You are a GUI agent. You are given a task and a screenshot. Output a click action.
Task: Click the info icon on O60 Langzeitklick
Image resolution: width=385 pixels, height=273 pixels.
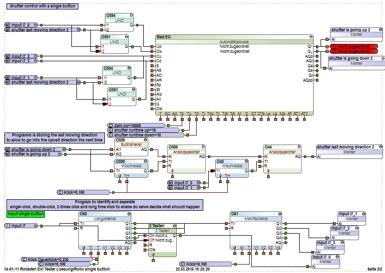[x=129, y=214]
